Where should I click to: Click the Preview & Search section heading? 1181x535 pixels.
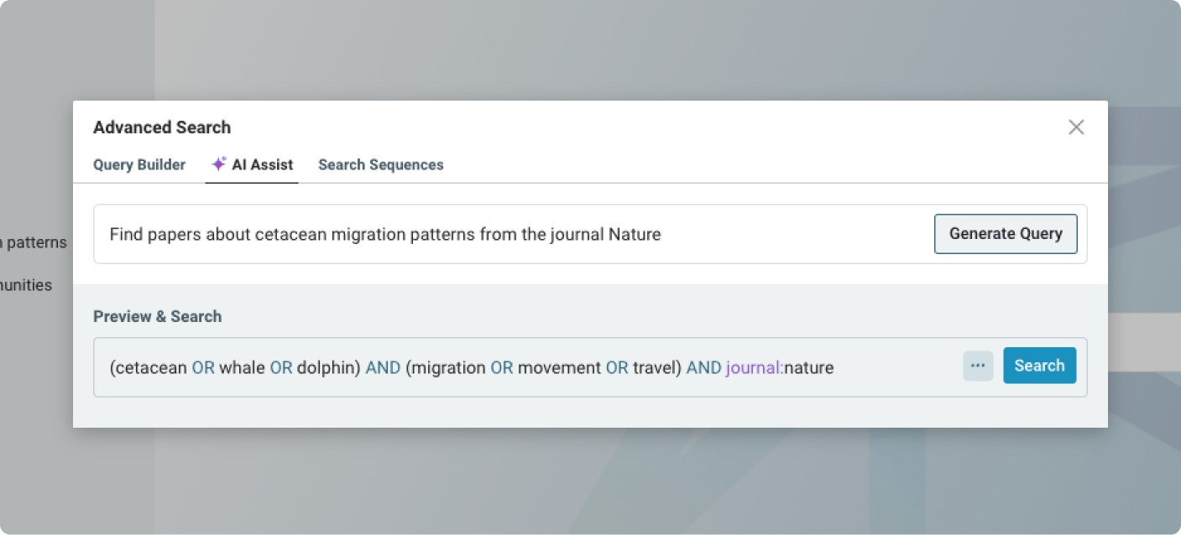(x=157, y=316)
